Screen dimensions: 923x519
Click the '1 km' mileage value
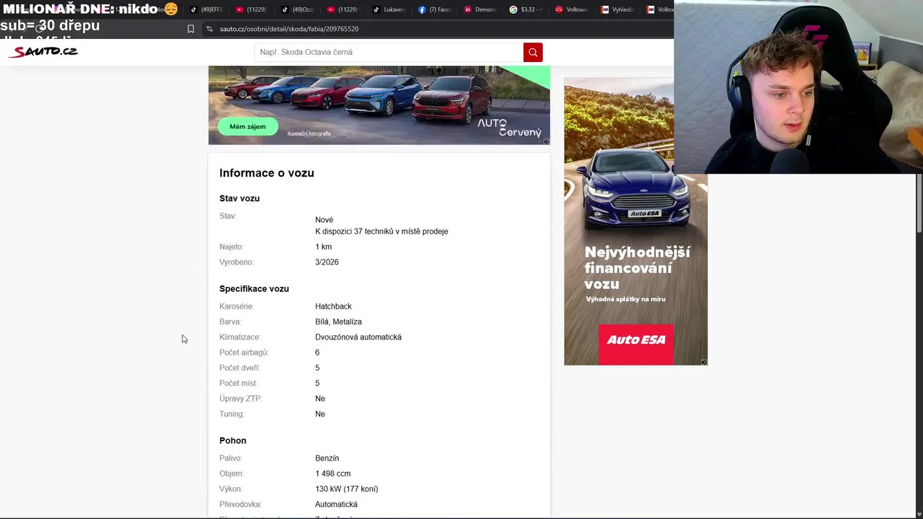323,247
